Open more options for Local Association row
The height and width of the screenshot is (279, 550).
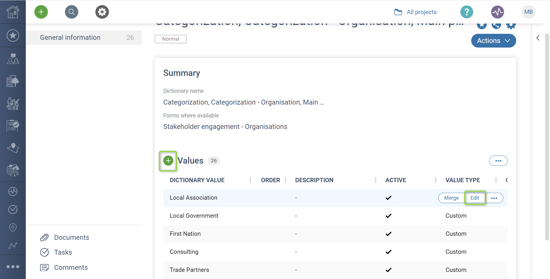494,198
